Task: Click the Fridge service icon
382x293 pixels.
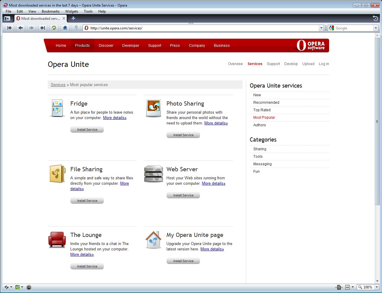Action: 57,108
